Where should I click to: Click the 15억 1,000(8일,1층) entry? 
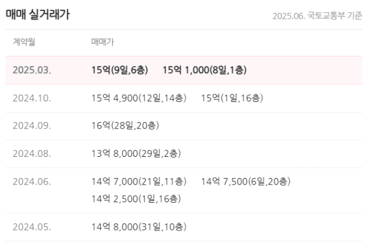click(205, 70)
